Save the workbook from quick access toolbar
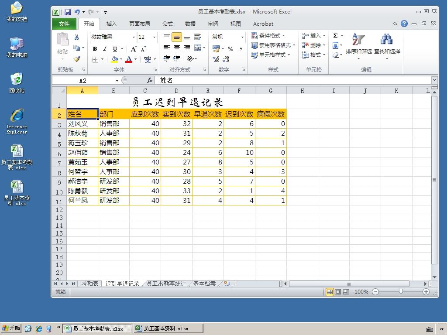Screen dimensions: 447x335 coord(68,12)
